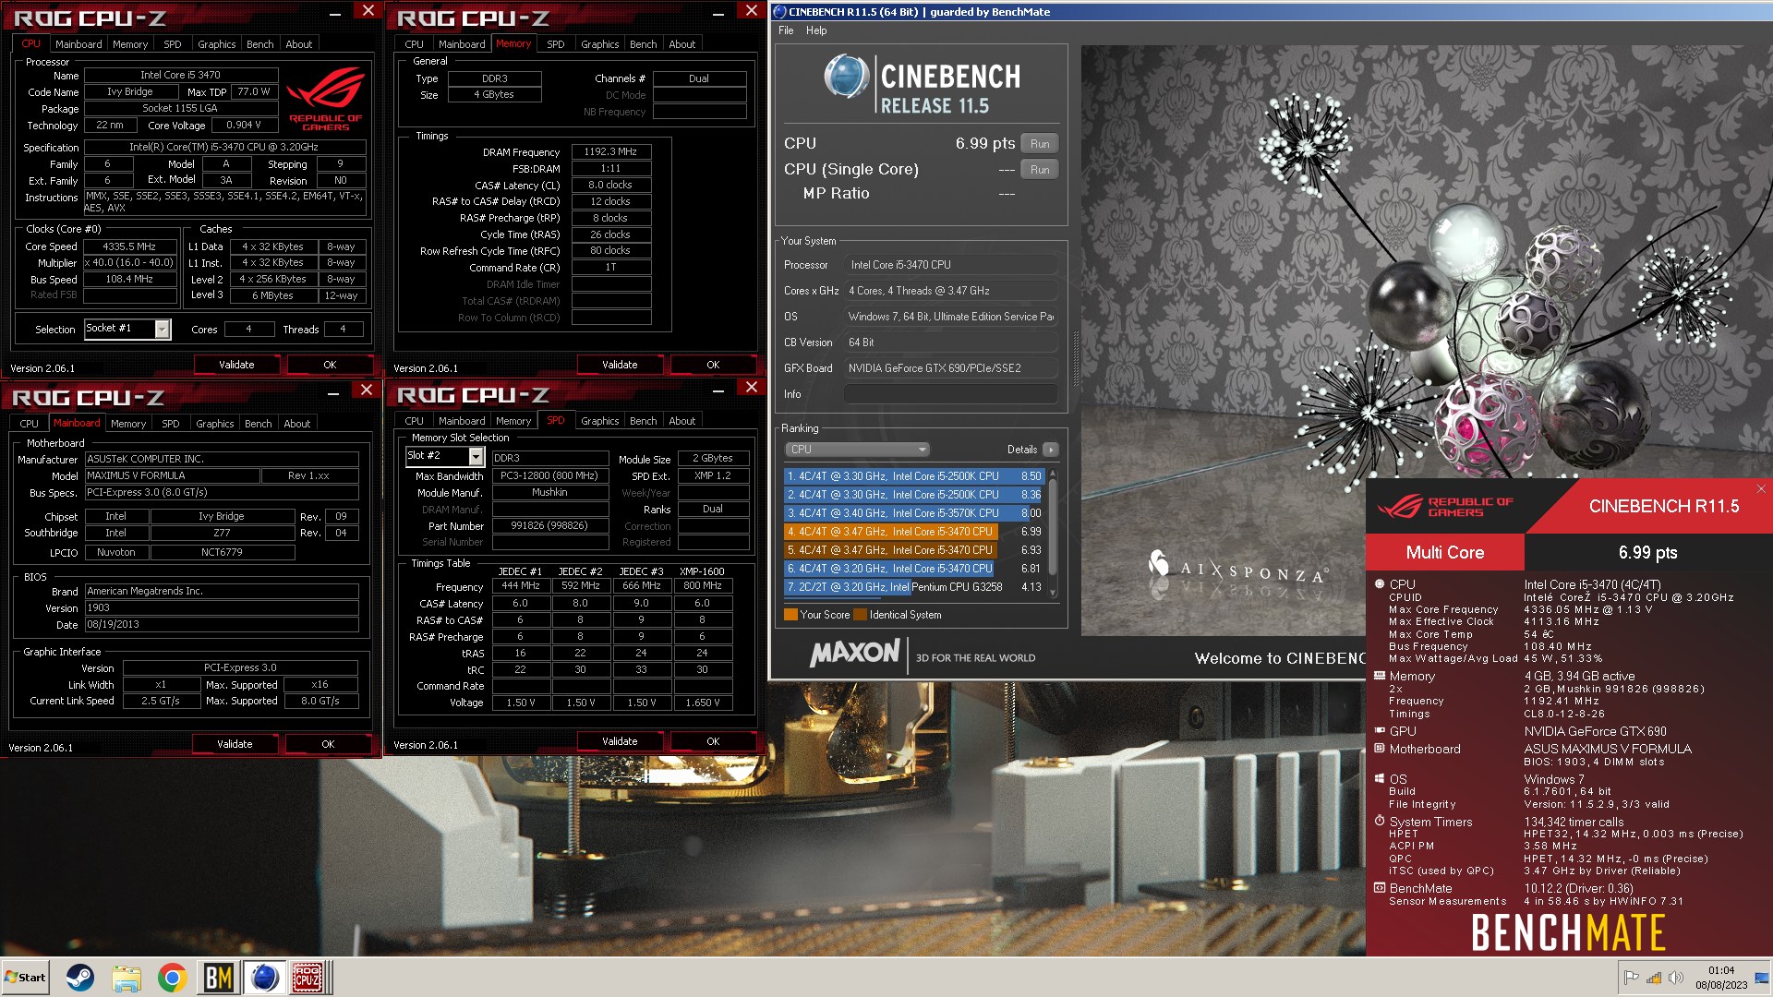Click the Cinebench sphere logo

[x=845, y=76]
